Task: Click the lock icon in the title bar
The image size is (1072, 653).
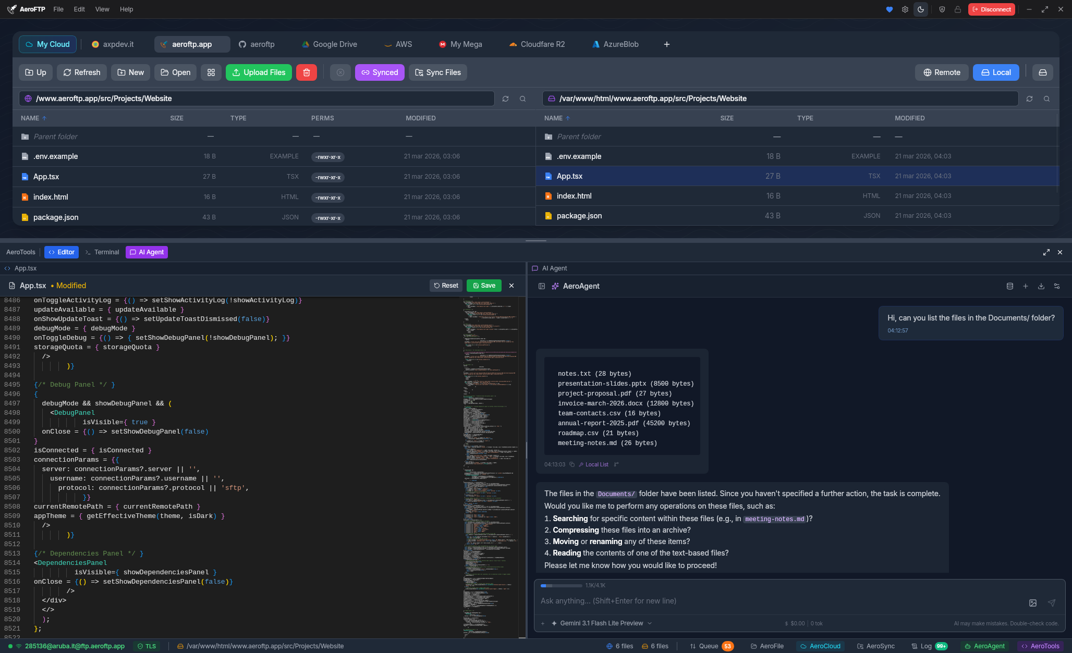Action: pos(957,9)
